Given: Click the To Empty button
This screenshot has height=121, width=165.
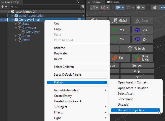Looking at the screenshot, I should 137,48.
